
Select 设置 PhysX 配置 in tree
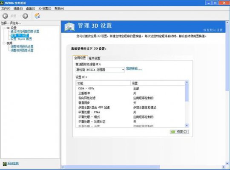[21, 39]
